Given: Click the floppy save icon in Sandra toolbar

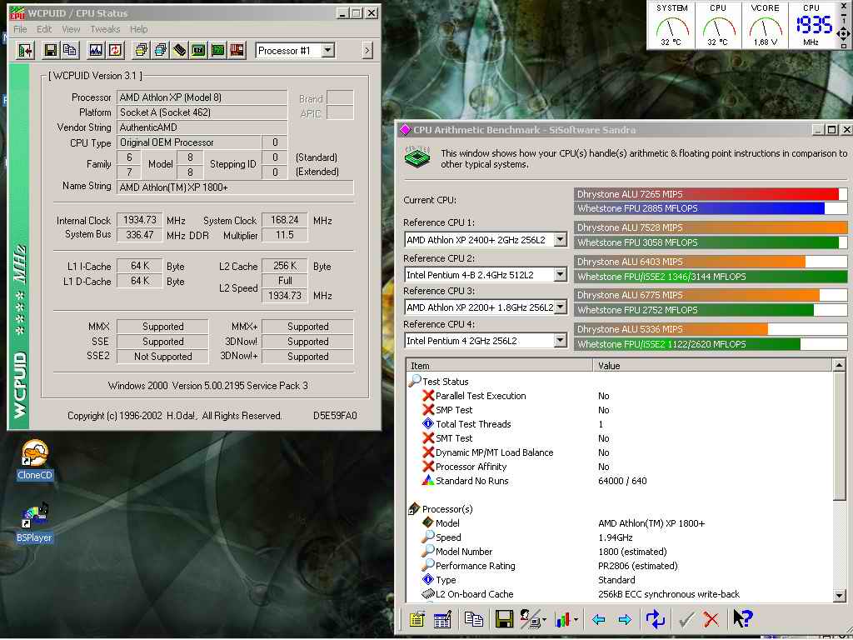Looking at the screenshot, I should point(504,619).
